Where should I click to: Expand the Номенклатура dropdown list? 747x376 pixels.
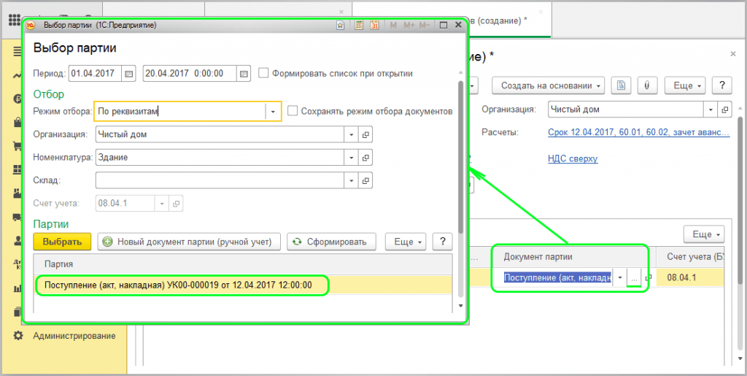pos(352,157)
